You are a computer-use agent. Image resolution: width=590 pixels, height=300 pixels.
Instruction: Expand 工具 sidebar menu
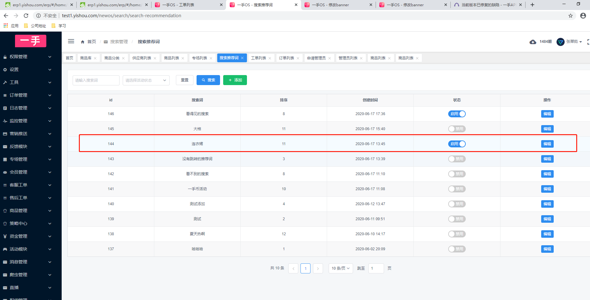(31, 83)
